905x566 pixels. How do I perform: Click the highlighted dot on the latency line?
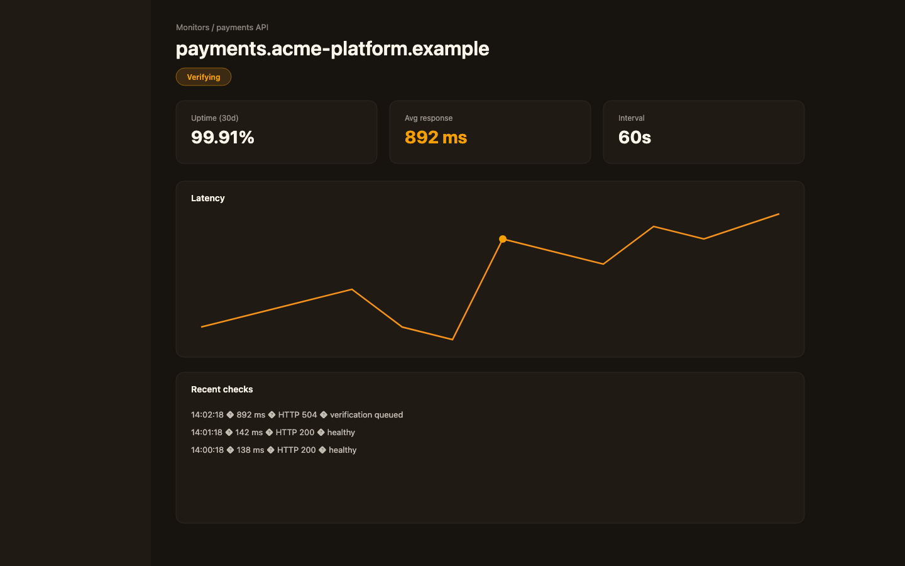pos(503,239)
